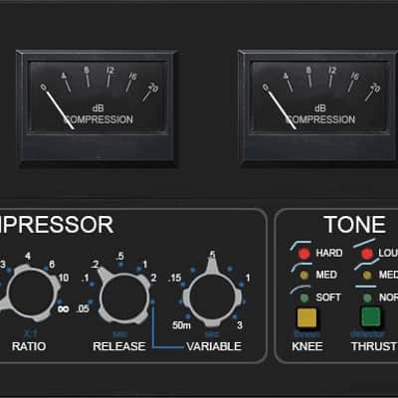
Task: Click the 6 mark on the RATIO knob
Action: (52, 264)
